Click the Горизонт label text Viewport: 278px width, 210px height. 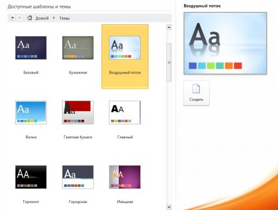31,202
